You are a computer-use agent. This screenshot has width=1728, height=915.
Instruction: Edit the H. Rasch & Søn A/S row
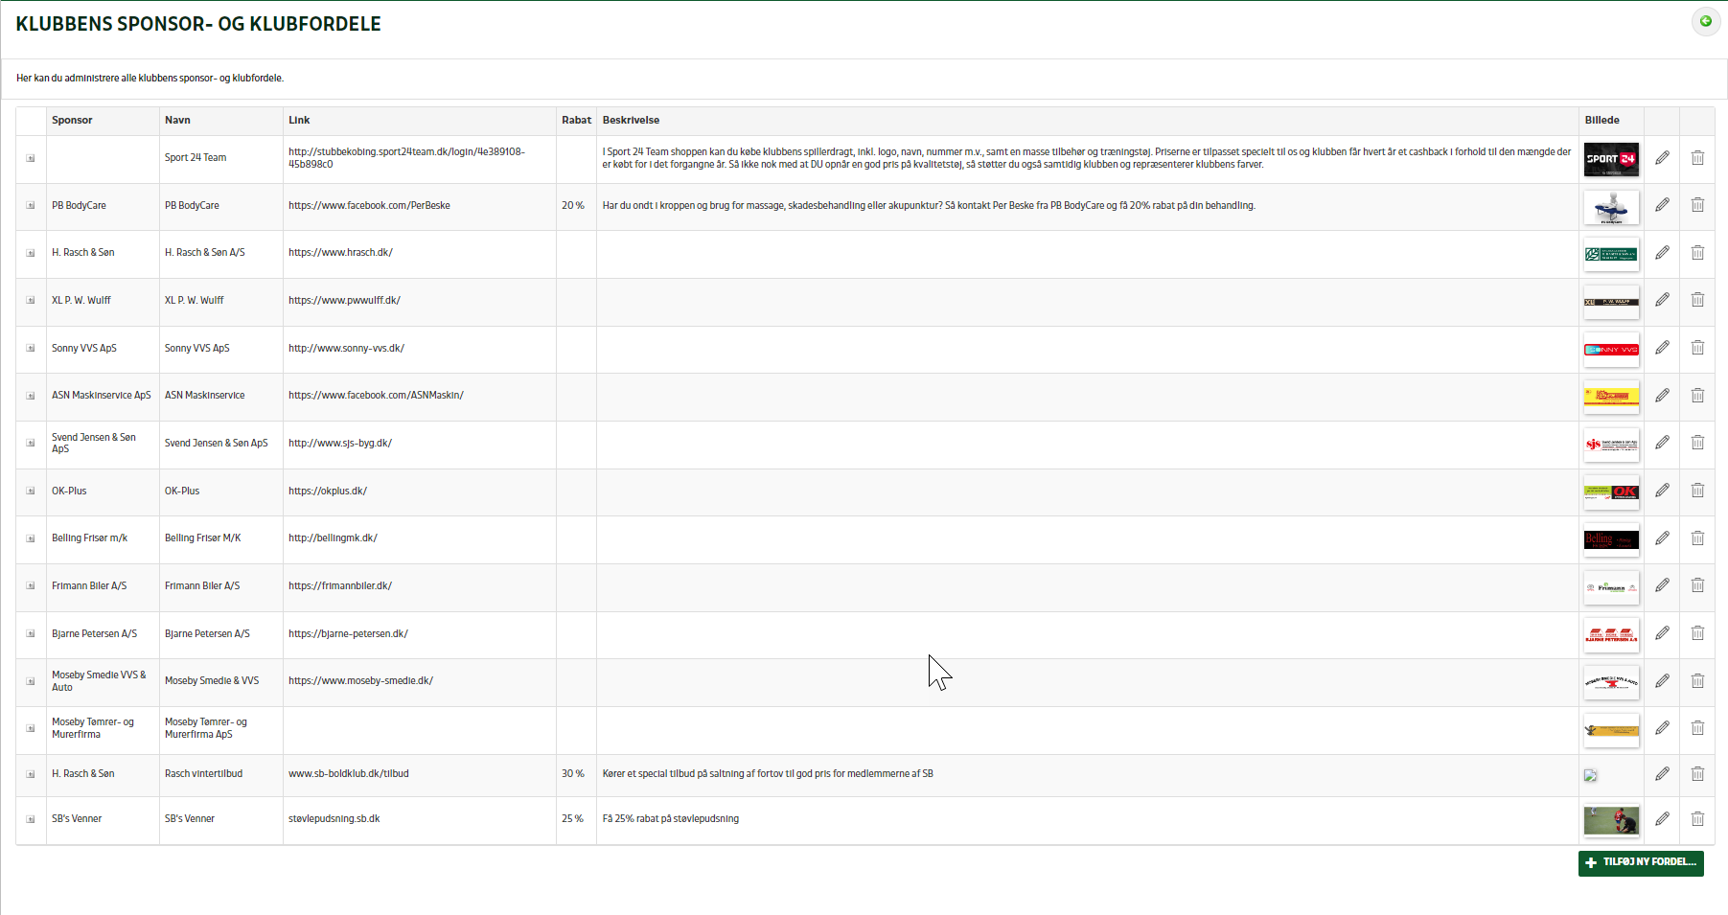click(1662, 252)
